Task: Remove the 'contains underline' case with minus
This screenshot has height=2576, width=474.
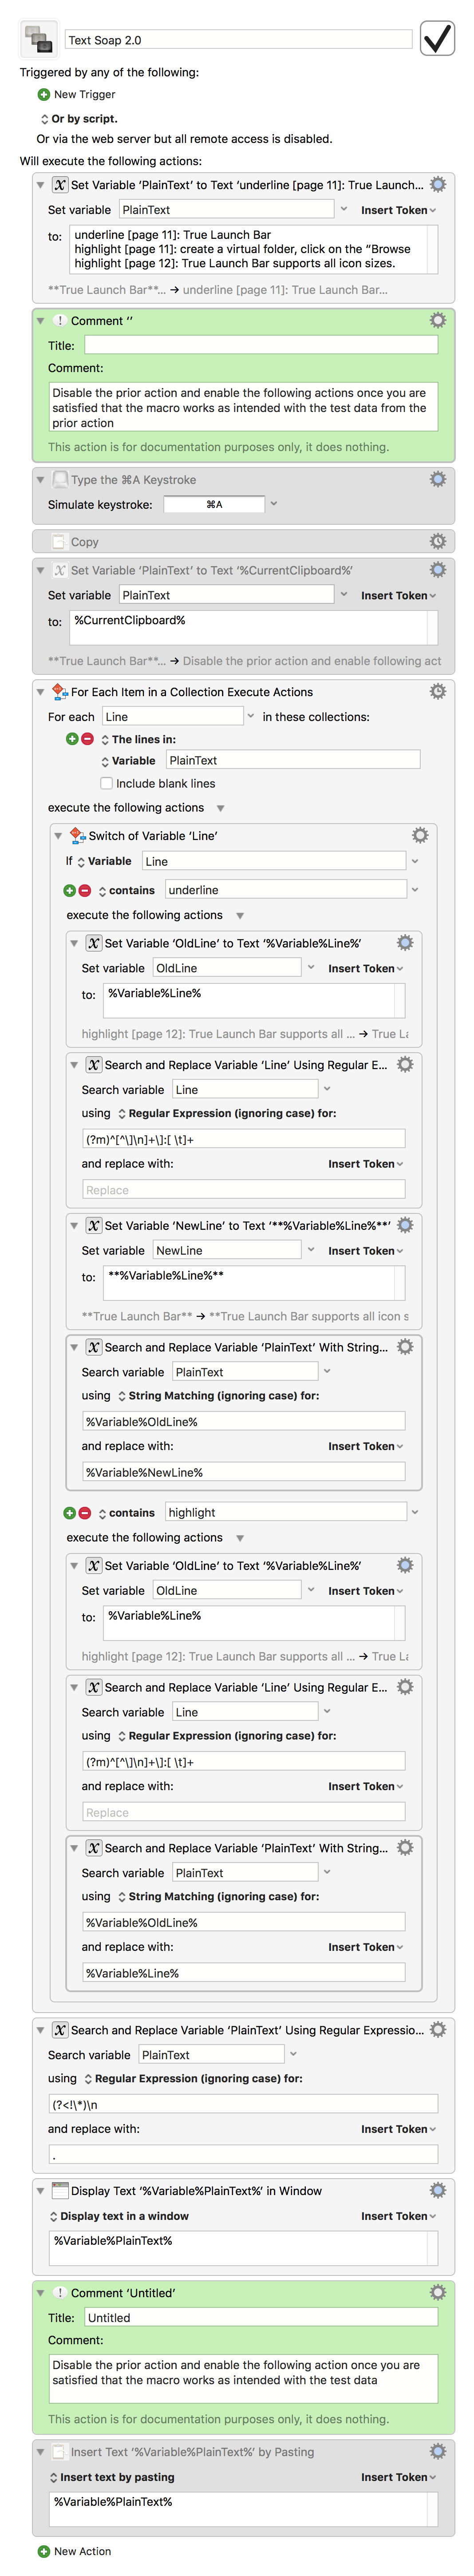Action: pos(85,890)
